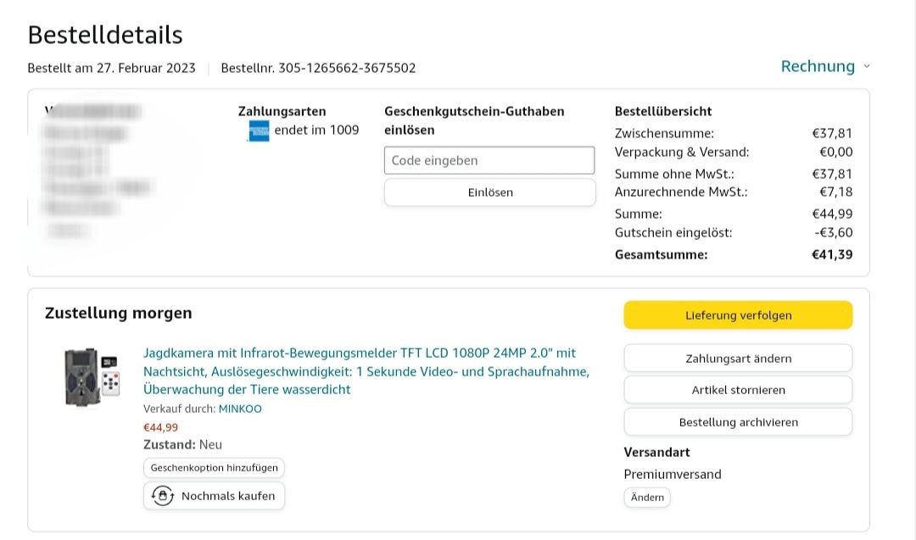Click the yellow Lieferung verfolgen button

coord(738,315)
